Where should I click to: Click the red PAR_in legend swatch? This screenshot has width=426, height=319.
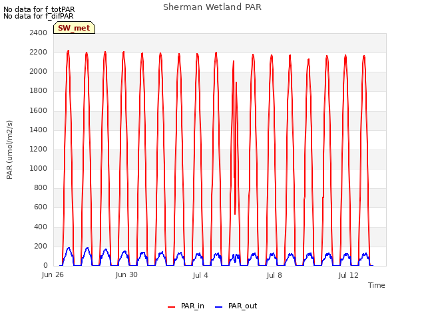point(172,307)
